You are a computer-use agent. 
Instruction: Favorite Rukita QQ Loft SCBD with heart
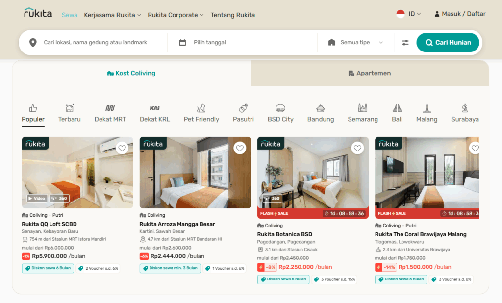point(122,148)
